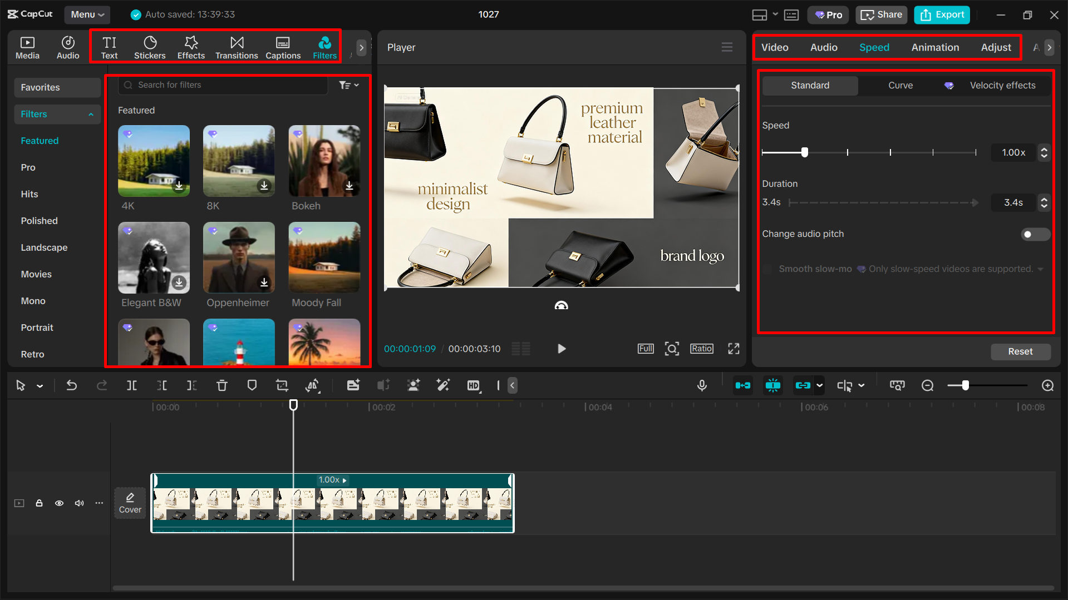This screenshot has width=1068, height=600.
Task: Hide the track using the eye icon
Action: [x=59, y=503]
